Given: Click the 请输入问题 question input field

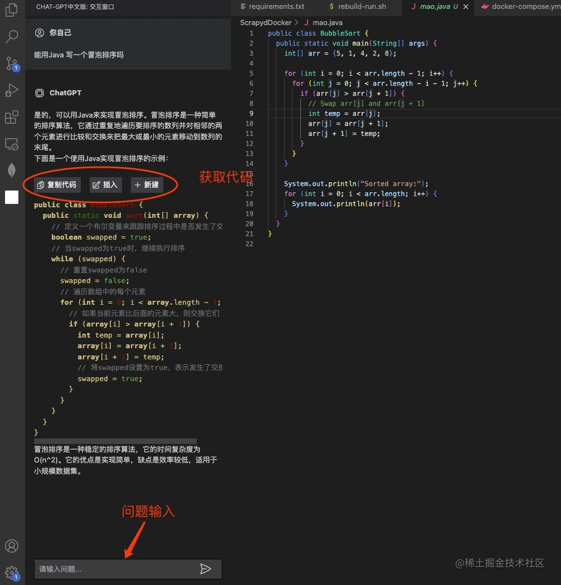Looking at the screenshot, I should pyautogui.click(x=111, y=569).
